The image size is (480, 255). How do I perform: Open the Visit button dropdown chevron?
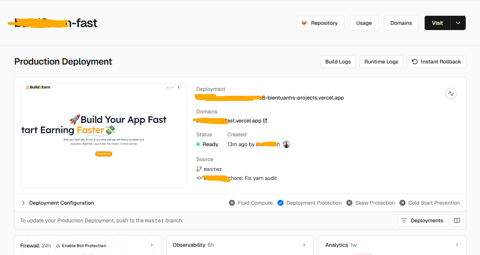458,23
